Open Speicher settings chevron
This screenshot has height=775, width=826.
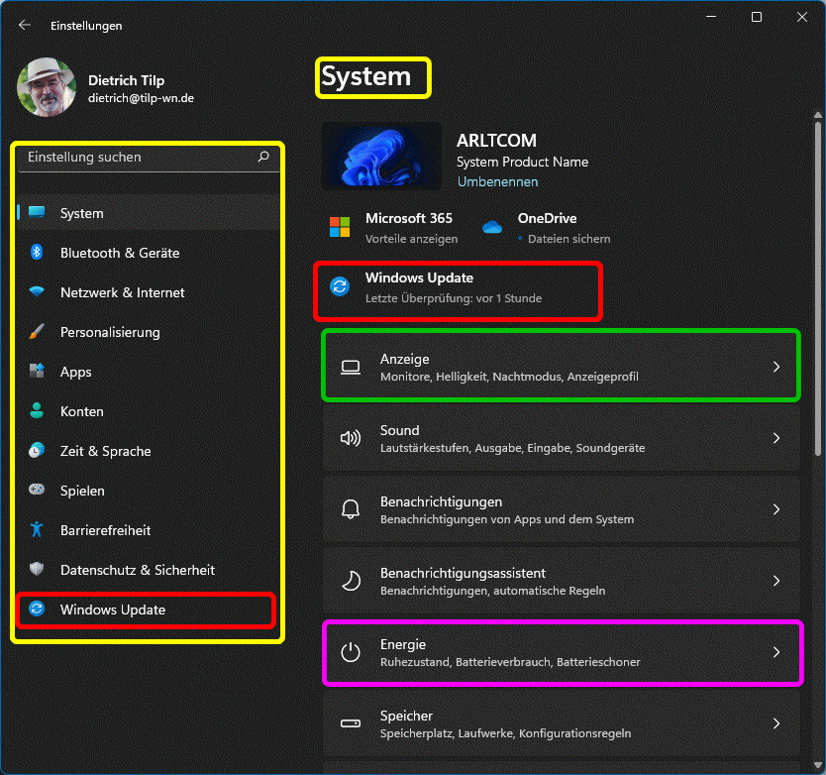[775, 723]
